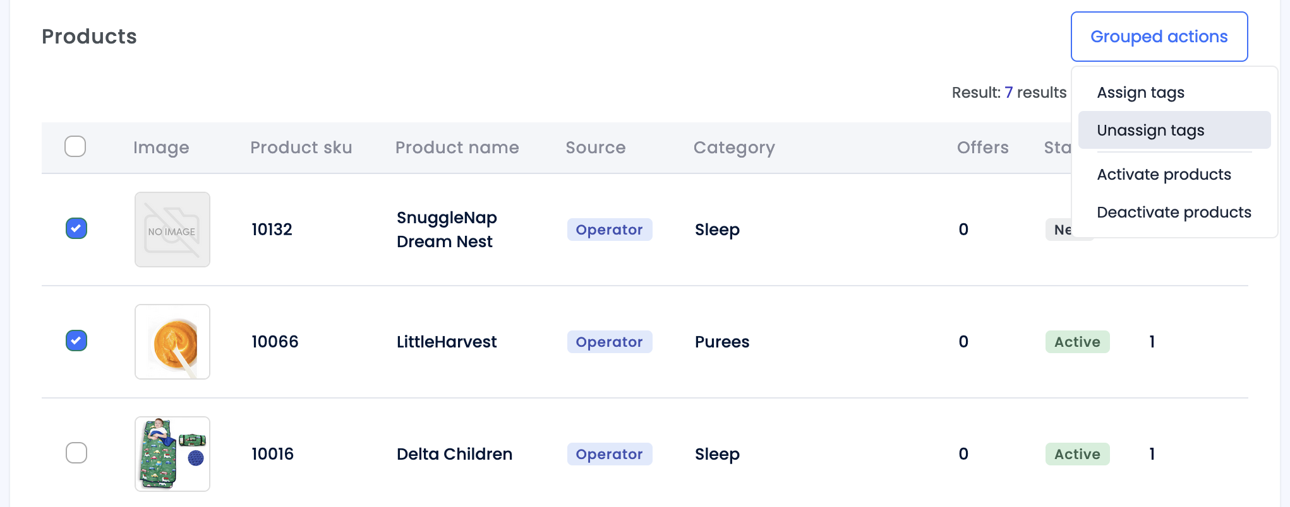
Task: Click the NO IMAGE placeholder for SnuggleNap Dream Nest
Action: (x=172, y=229)
